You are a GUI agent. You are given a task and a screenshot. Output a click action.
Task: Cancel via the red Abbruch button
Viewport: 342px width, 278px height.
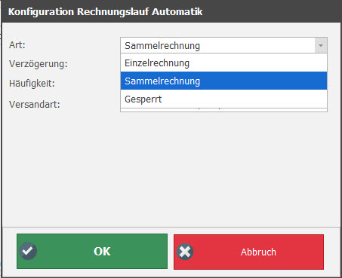(248, 252)
